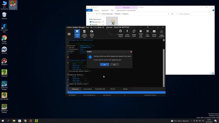The height and width of the screenshot is (123, 219).
Task: Expand the Explorer ribbon chevron
Action: pyautogui.click(x=211, y=10)
